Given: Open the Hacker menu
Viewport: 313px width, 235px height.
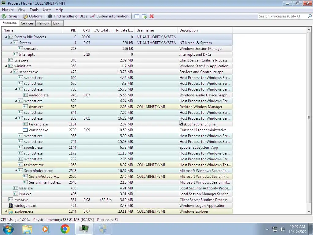Looking at the screenshot, I should tap(8, 9).
